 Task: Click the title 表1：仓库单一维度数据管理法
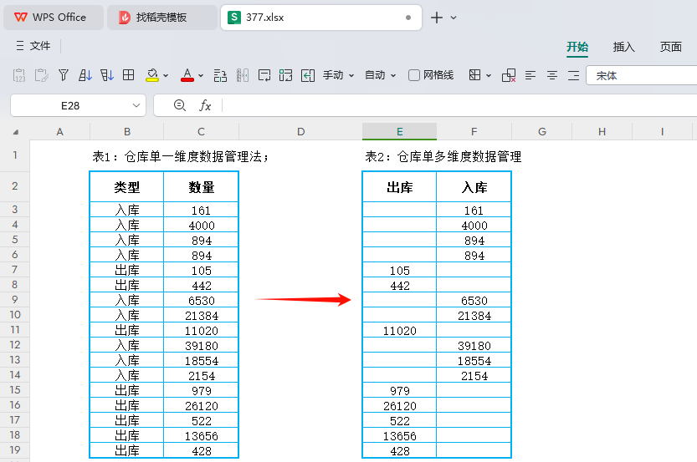click(x=180, y=156)
